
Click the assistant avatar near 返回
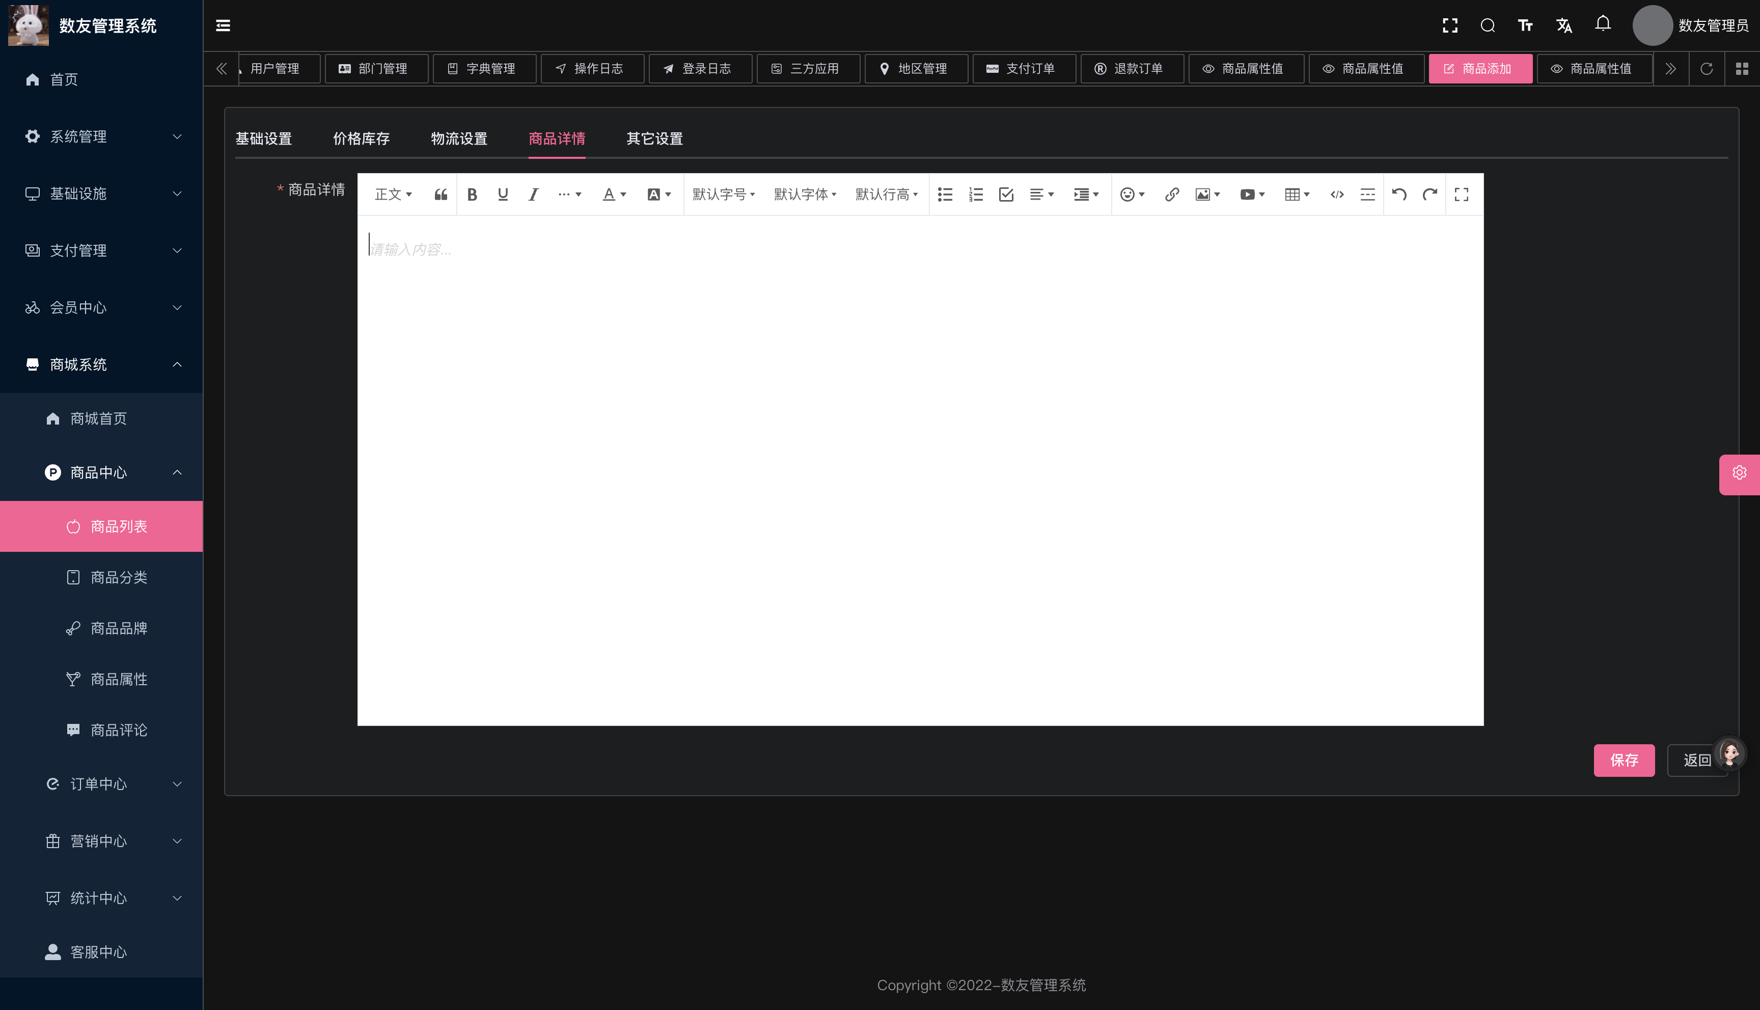pyautogui.click(x=1729, y=752)
